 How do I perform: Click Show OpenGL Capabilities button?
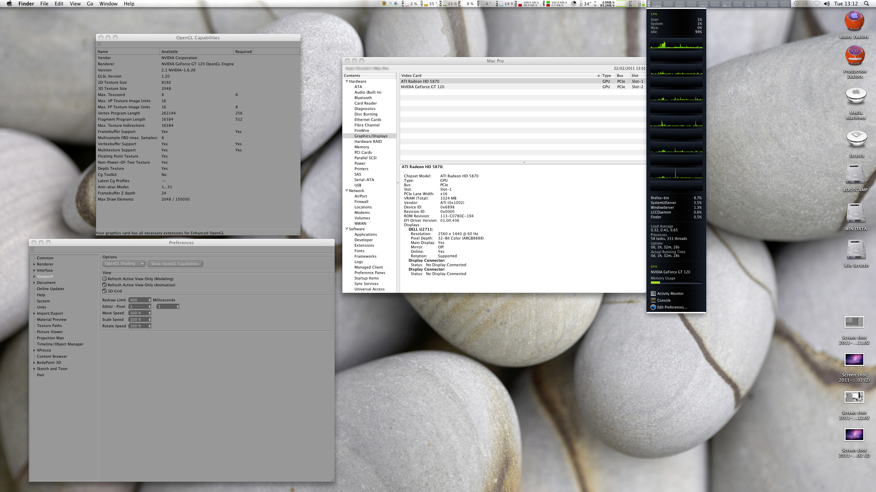tap(175, 264)
